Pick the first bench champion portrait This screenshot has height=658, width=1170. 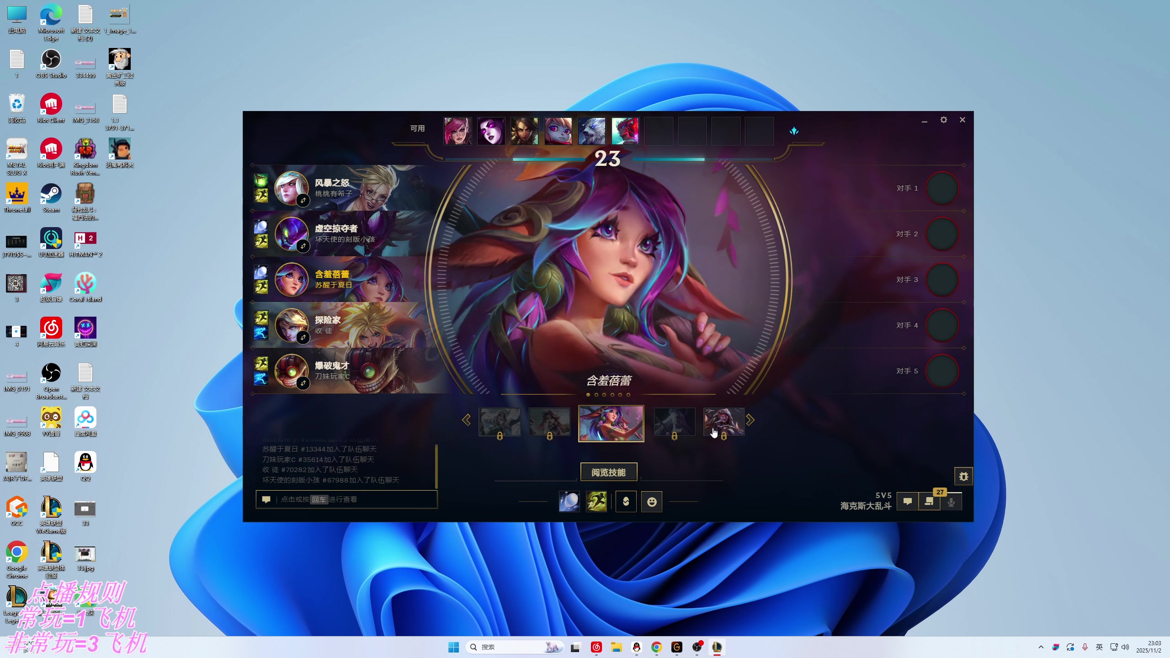pyautogui.click(x=457, y=131)
